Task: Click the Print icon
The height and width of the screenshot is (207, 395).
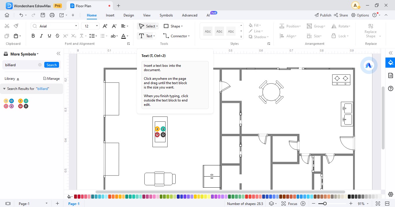Action: (52, 15)
